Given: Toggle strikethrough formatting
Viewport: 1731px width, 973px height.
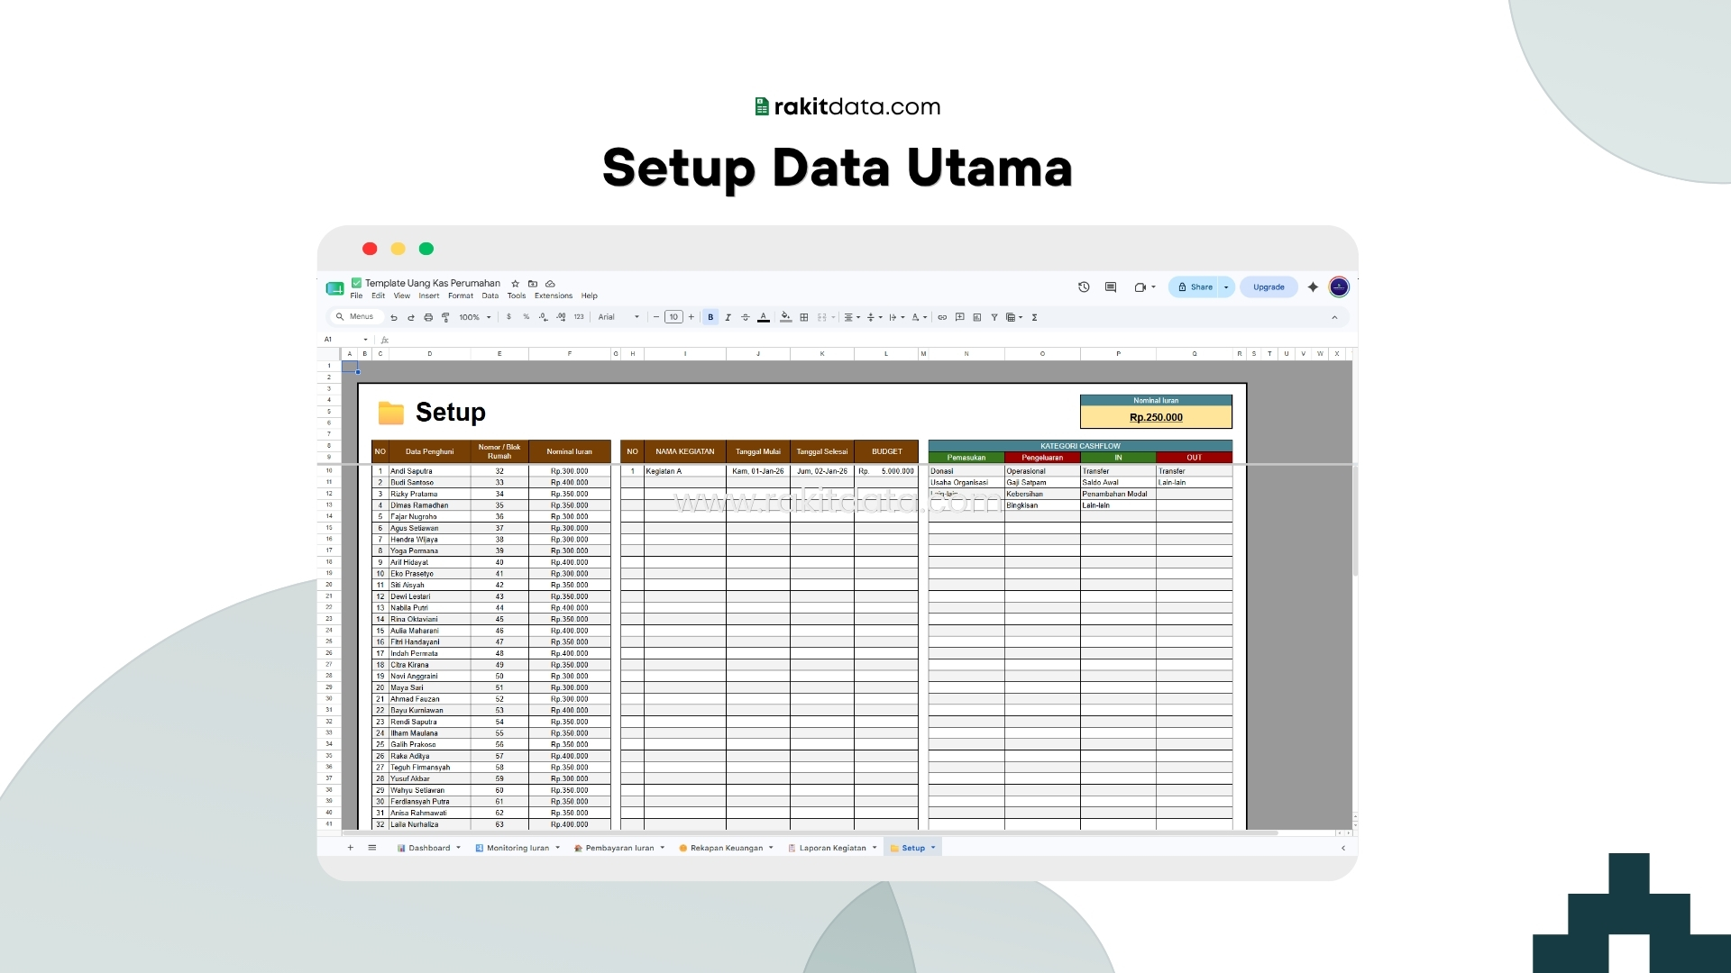Looking at the screenshot, I should pos(745,317).
